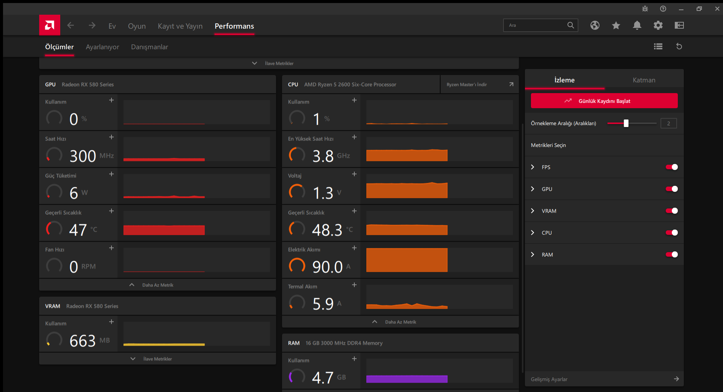Toggle FPS metrics switch

(672, 167)
